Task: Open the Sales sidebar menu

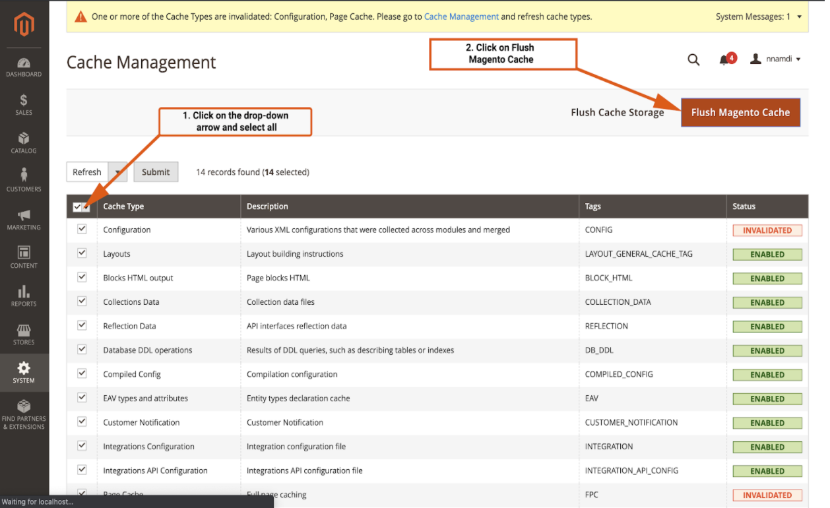Action: pyautogui.click(x=24, y=106)
